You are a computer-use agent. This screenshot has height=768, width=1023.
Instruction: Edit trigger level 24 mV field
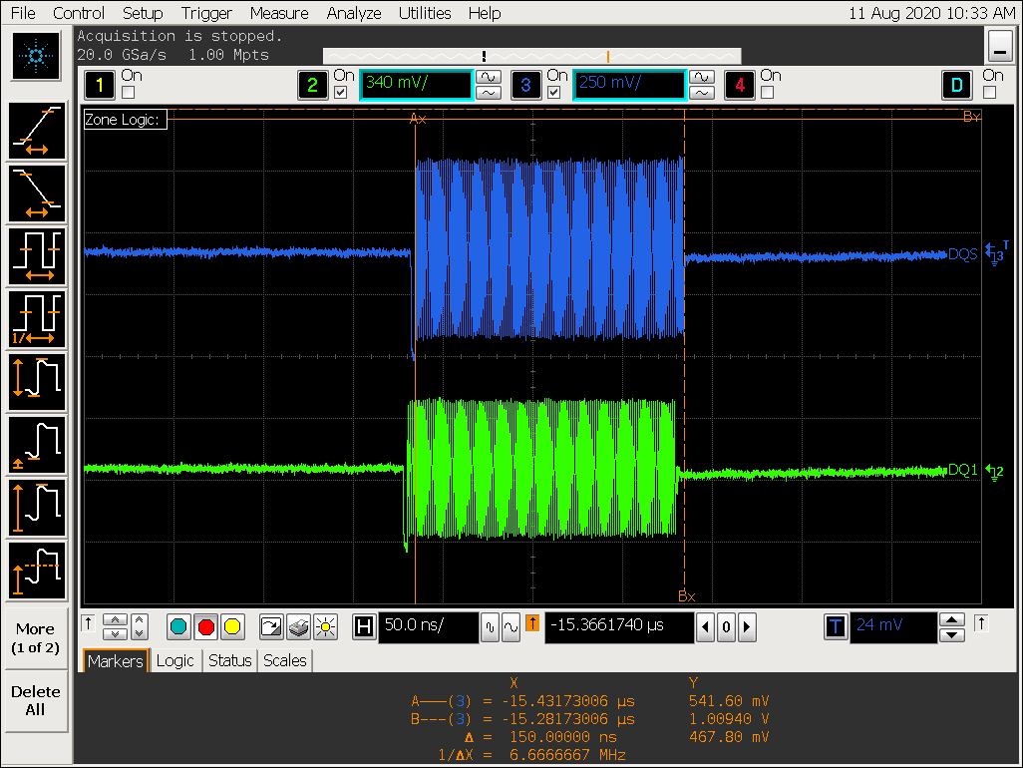893,627
